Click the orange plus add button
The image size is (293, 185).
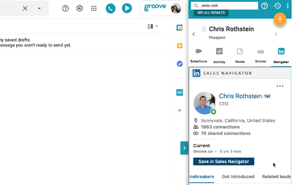coord(280,19)
